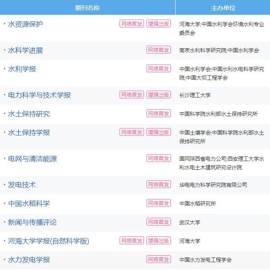Select sponsor text 中国水稻研究所

[x=197, y=203]
